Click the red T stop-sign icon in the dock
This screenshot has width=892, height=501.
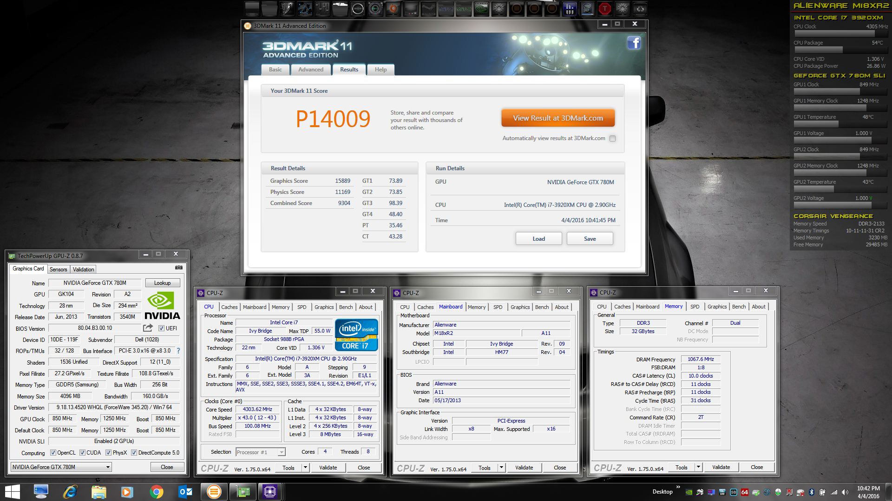[x=604, y=8]
